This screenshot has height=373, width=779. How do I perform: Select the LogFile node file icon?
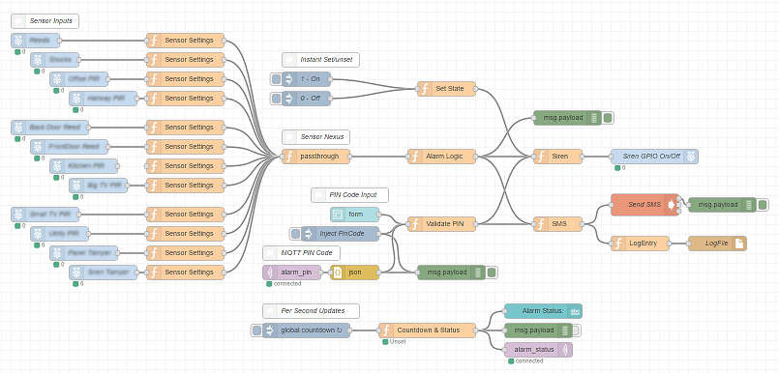[739, 244]
